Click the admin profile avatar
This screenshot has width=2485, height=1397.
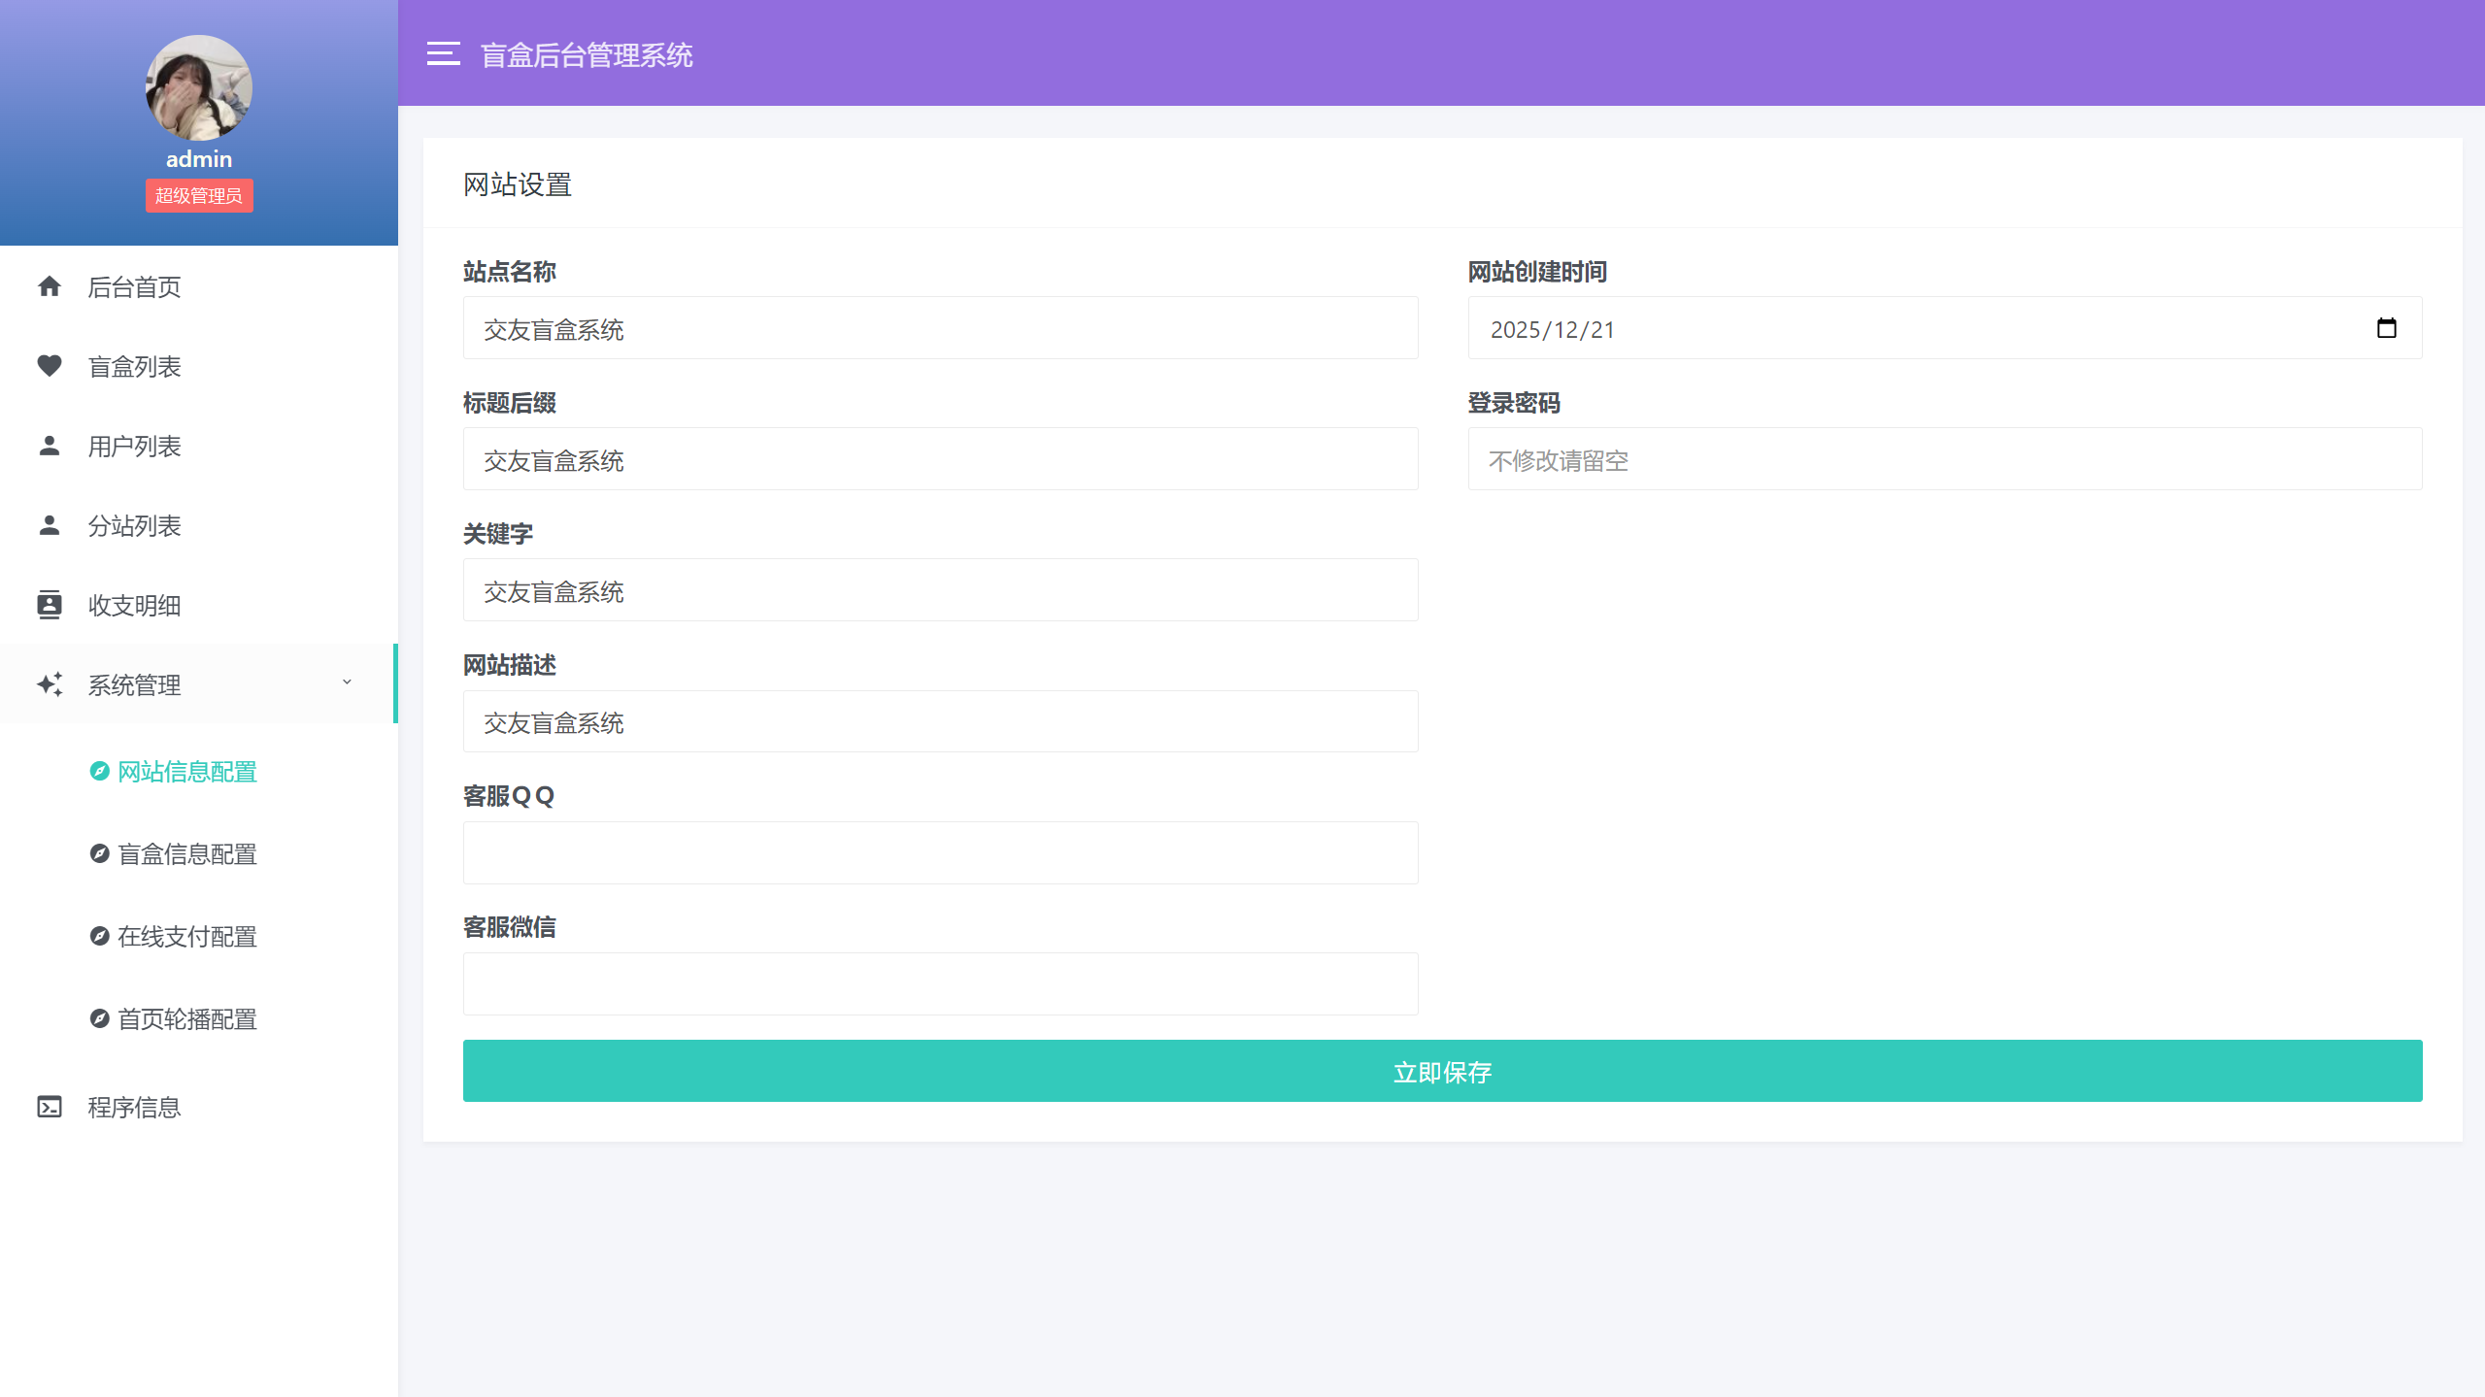pyautogui.click(x=198, y=87)
